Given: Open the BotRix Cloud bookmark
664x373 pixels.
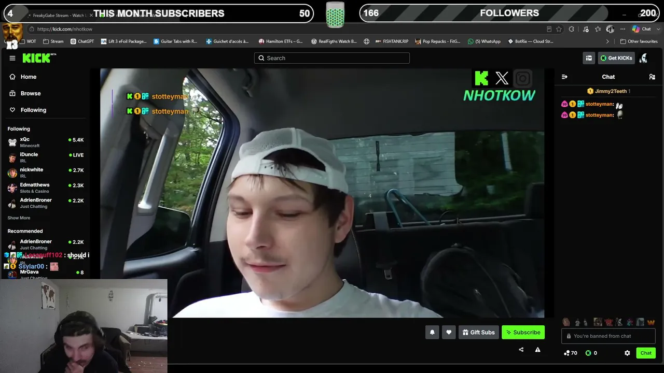Looking at the screenshot, I should pos(530,41).
